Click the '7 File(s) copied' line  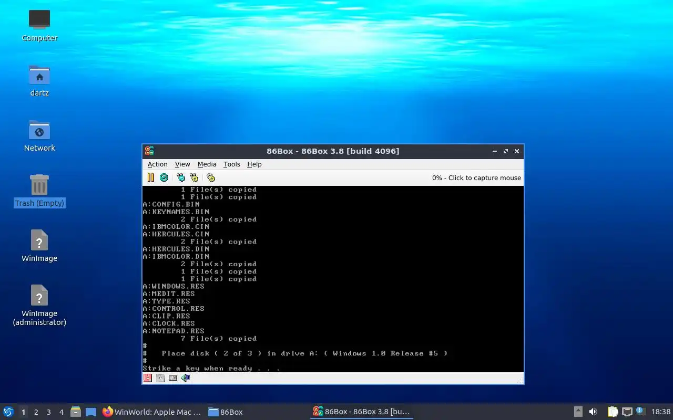tap(219, 339)
